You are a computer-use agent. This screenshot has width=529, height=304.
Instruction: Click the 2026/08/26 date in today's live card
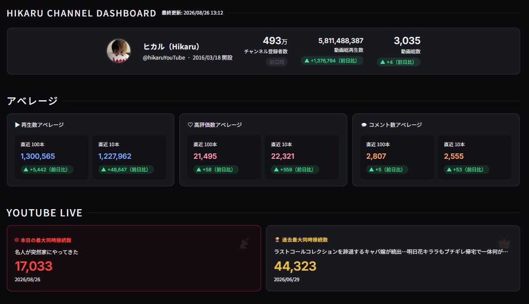click(x=27, y=280)
